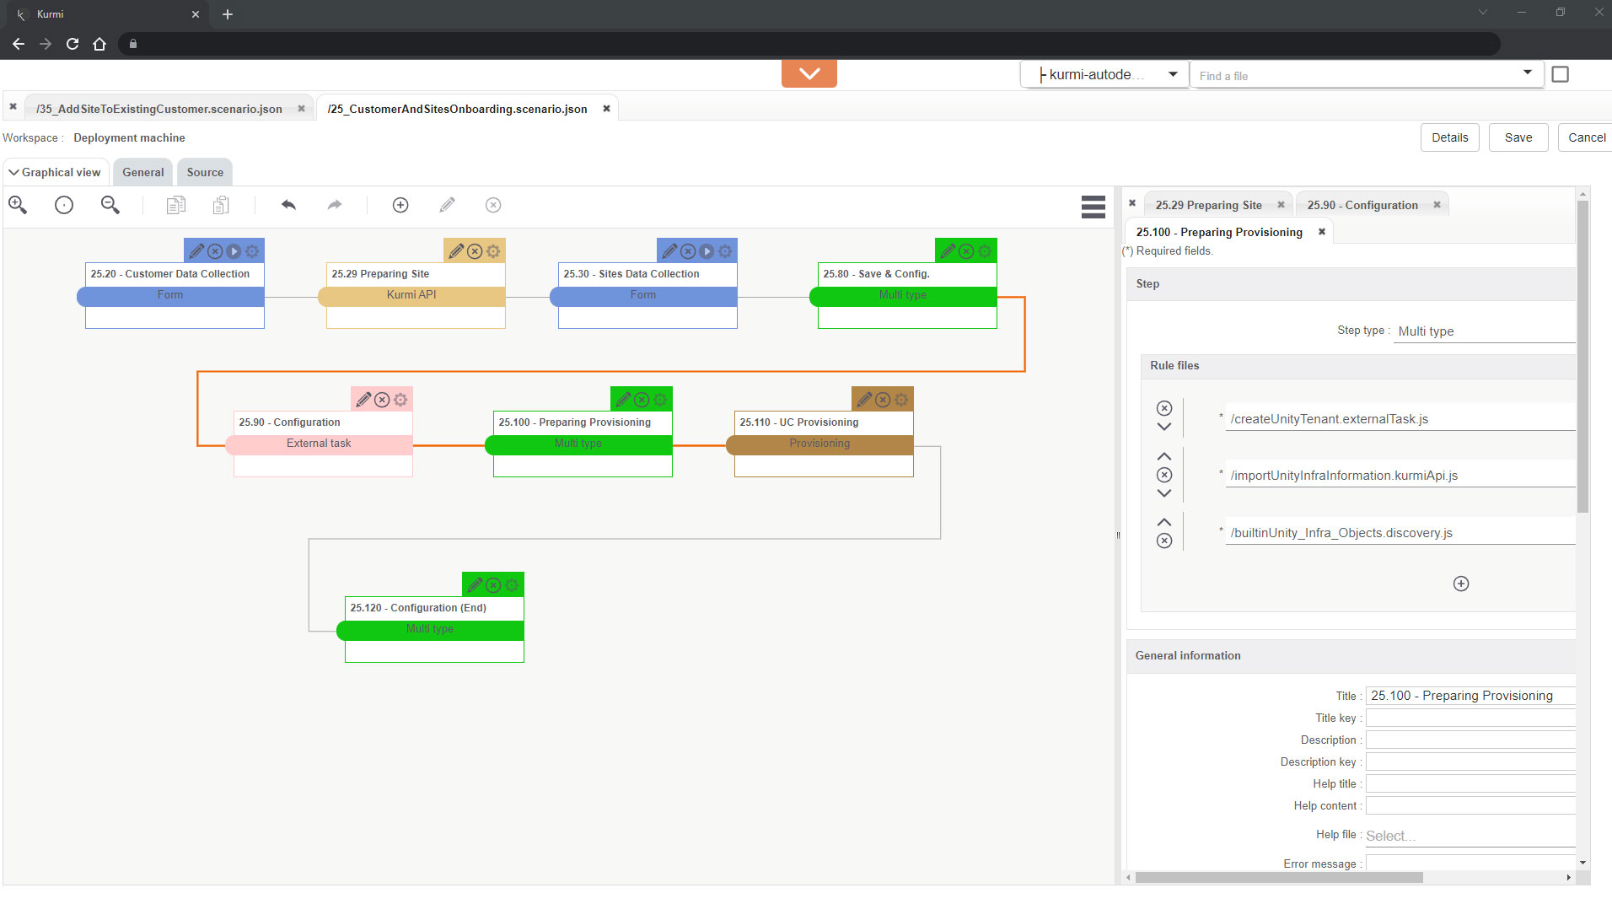
Task: Move importUnityInfraInformation rule file up
Action: point(1164,456)
